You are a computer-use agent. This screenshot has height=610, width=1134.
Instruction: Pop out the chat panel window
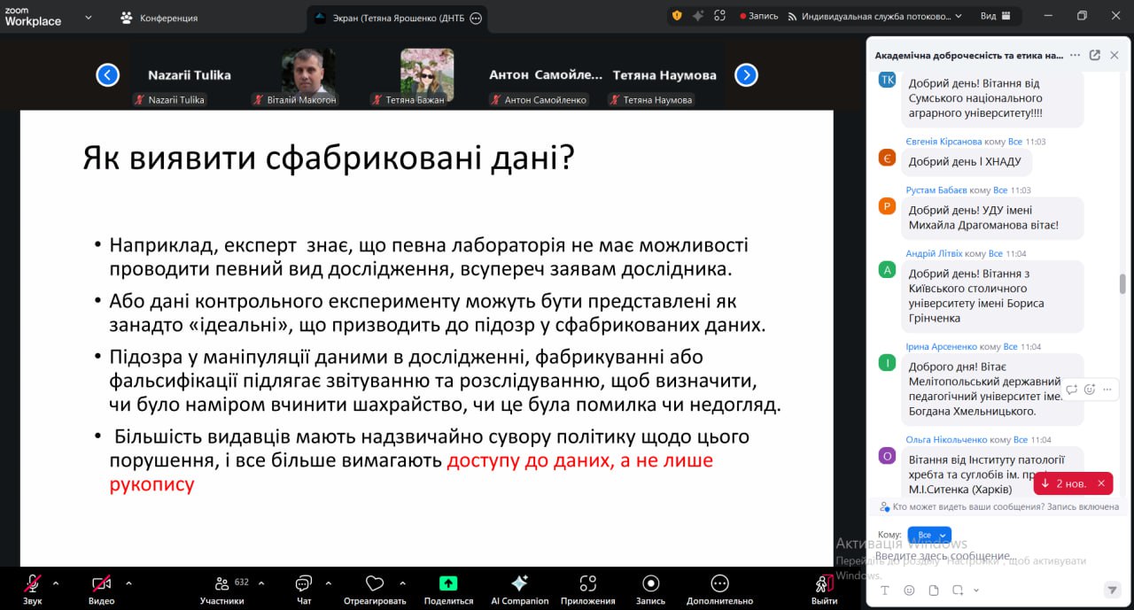point(1094,55)
